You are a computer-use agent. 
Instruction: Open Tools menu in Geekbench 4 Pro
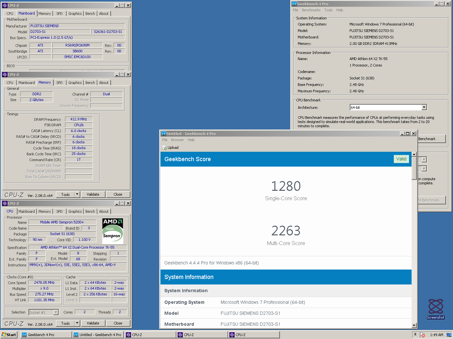coord(328,10)
